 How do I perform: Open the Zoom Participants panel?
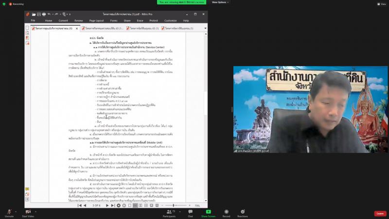(x=169, y=213)
